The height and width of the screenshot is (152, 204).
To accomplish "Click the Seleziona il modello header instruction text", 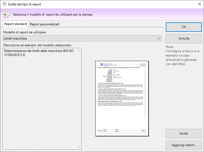I will click(53, 15).
